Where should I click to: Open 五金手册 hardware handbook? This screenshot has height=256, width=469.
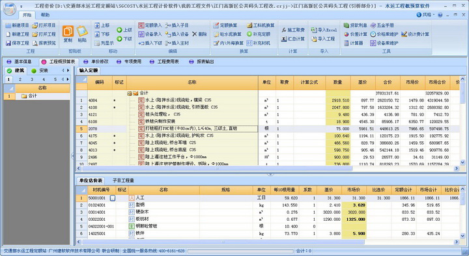click(382, 25)
